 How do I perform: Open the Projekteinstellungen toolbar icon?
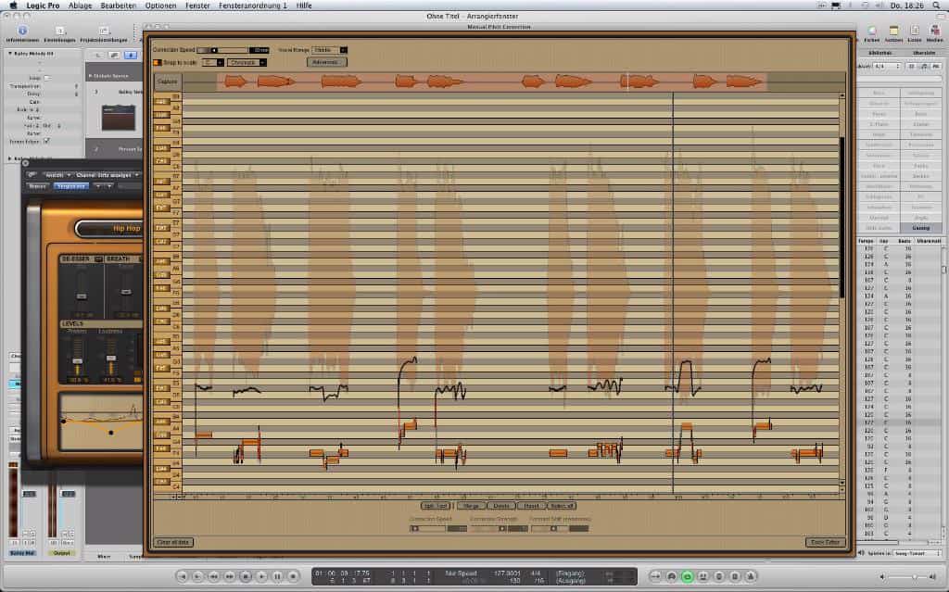tap(104, 31)
